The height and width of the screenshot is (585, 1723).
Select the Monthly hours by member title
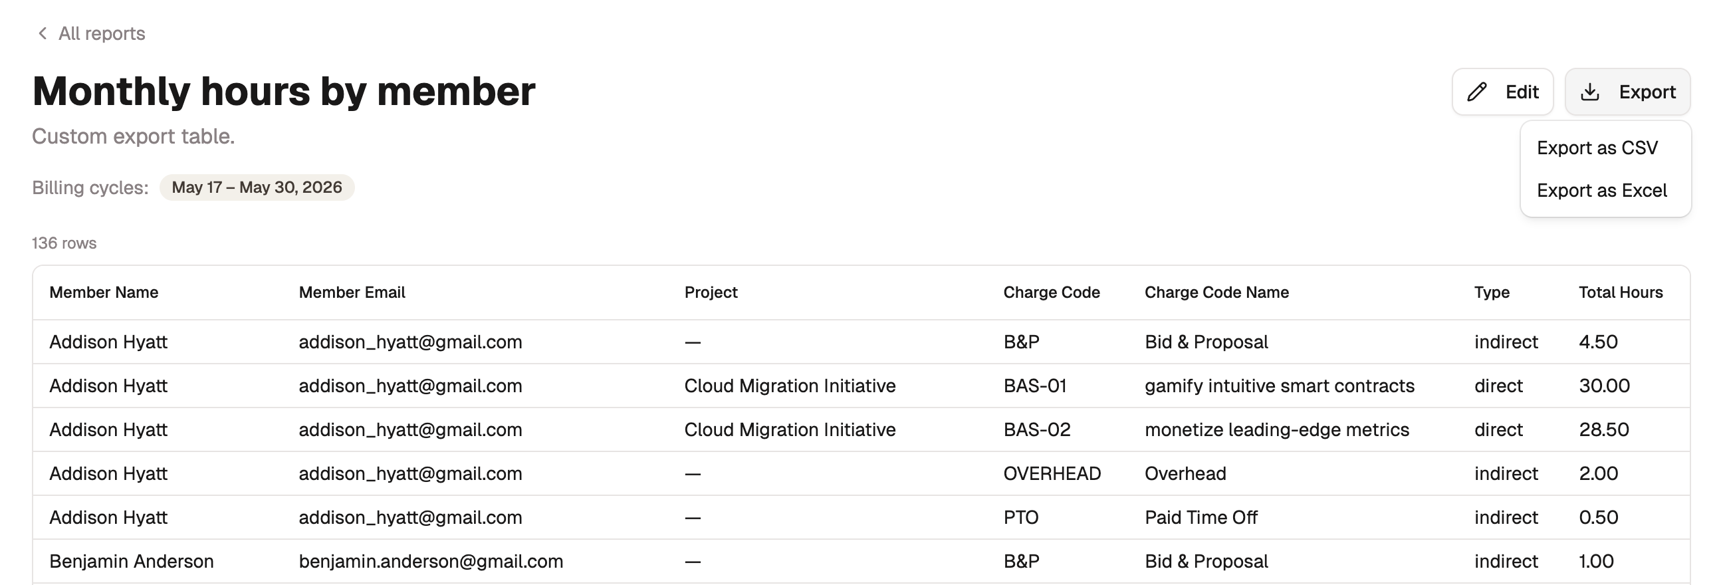point(284,91)
